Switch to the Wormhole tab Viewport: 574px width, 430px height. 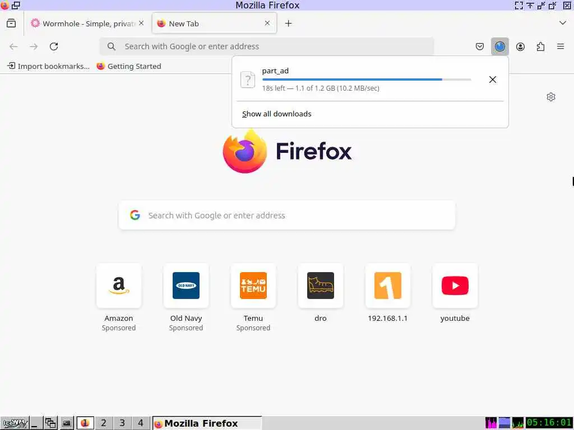point(87,24)
